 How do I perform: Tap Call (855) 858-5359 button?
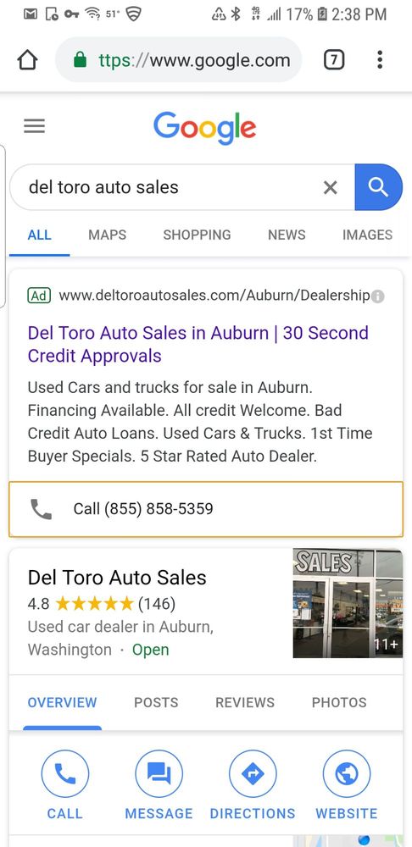click(x=206, y=509)
